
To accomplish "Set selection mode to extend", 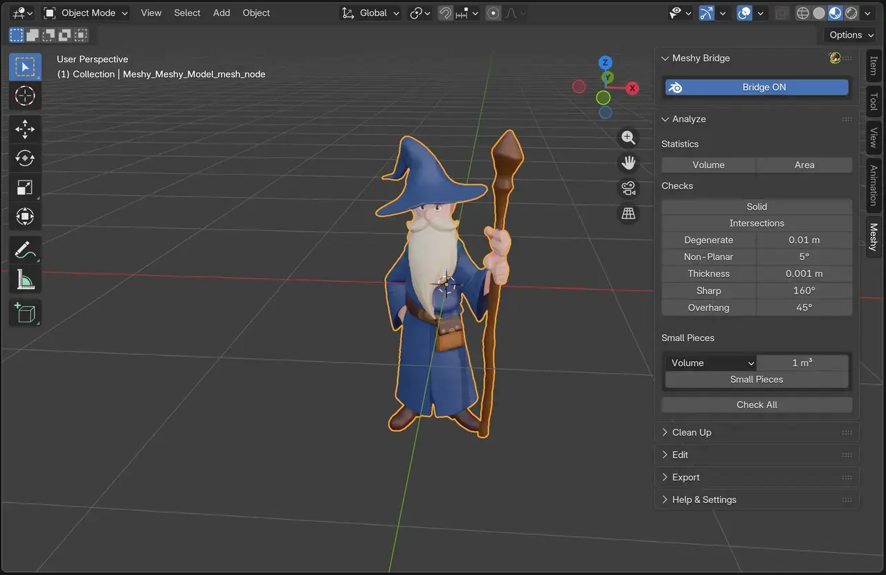I will [33, 35].
